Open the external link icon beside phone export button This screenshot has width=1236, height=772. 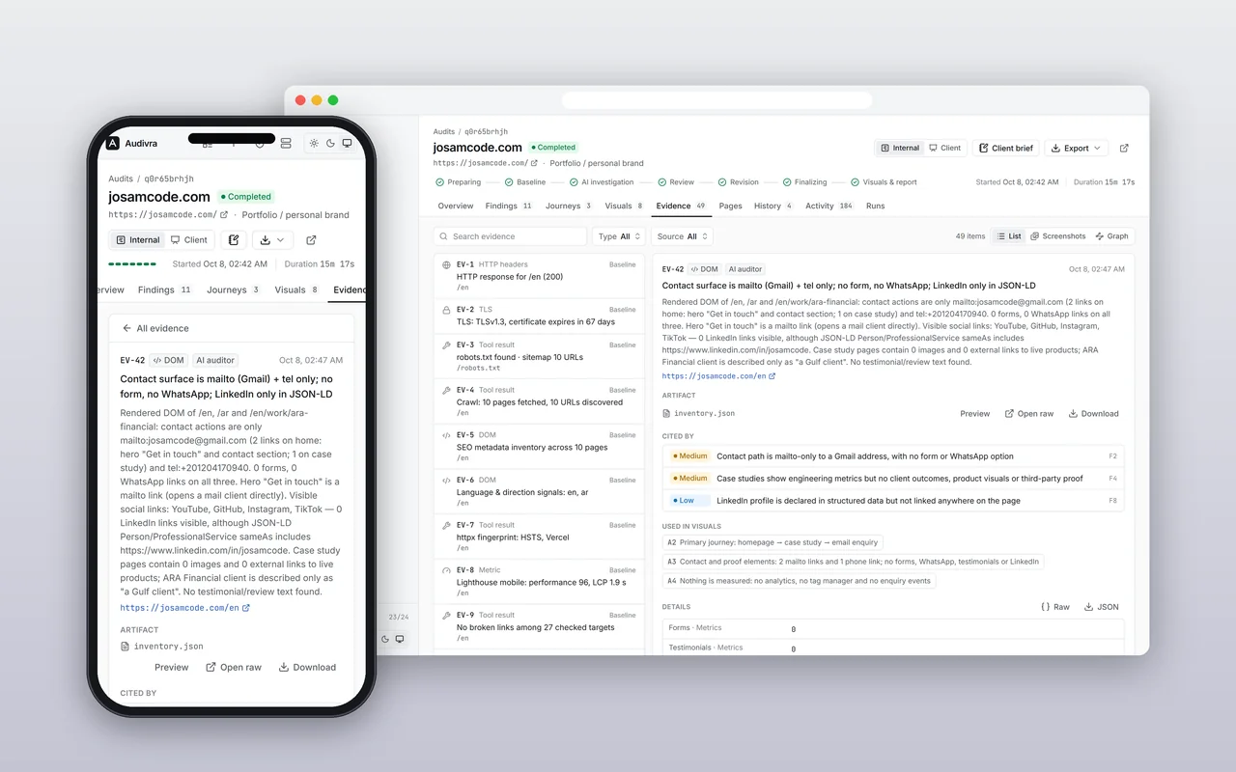point(311,239)
